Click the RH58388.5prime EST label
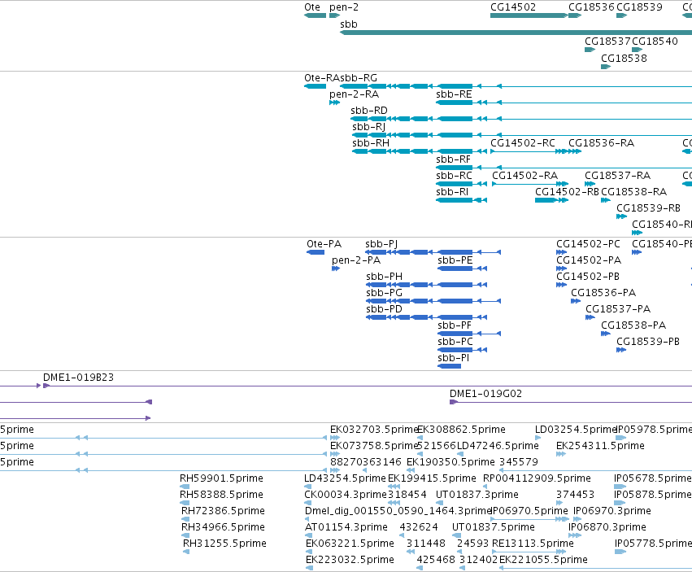The width and height of the screenshot is (692, 572). point(221,495)
